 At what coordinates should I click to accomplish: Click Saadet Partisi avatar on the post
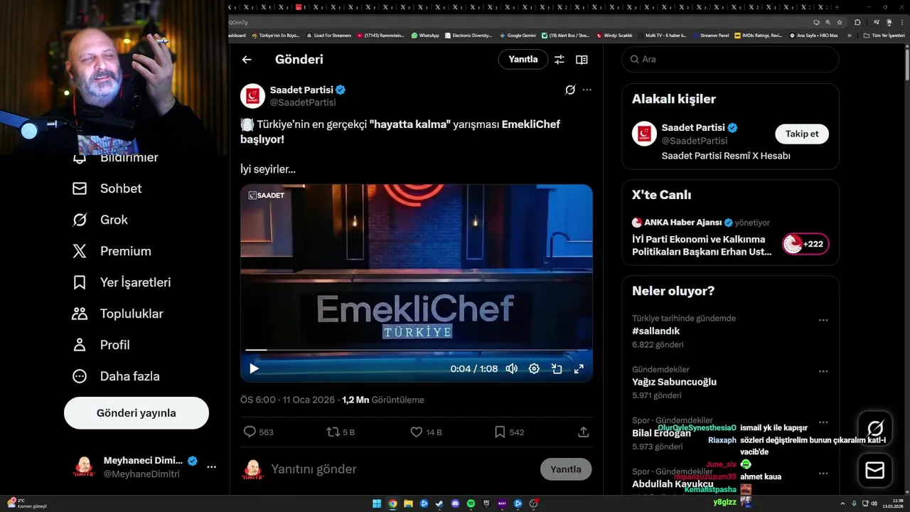click(252, 96)
